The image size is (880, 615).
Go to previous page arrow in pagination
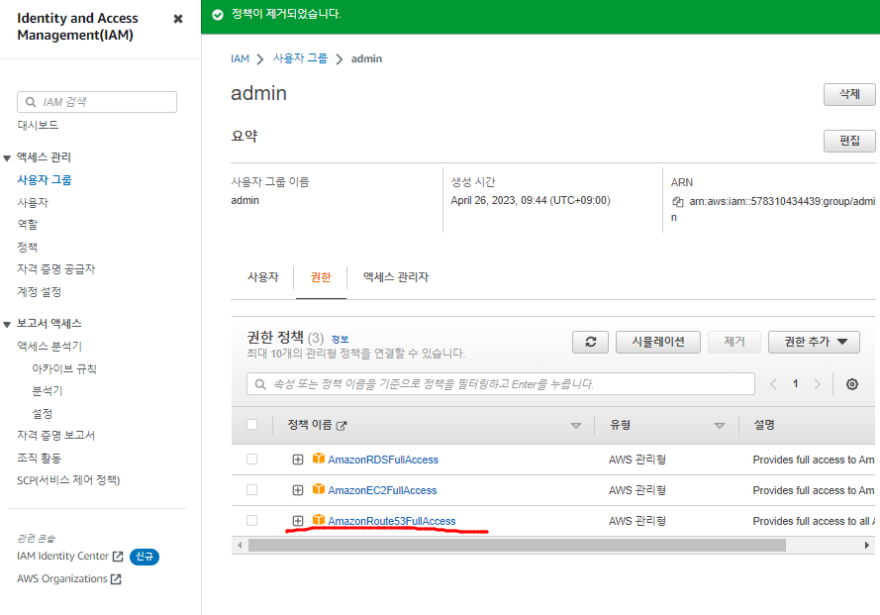pyautogui.click(x=773, y=384)
